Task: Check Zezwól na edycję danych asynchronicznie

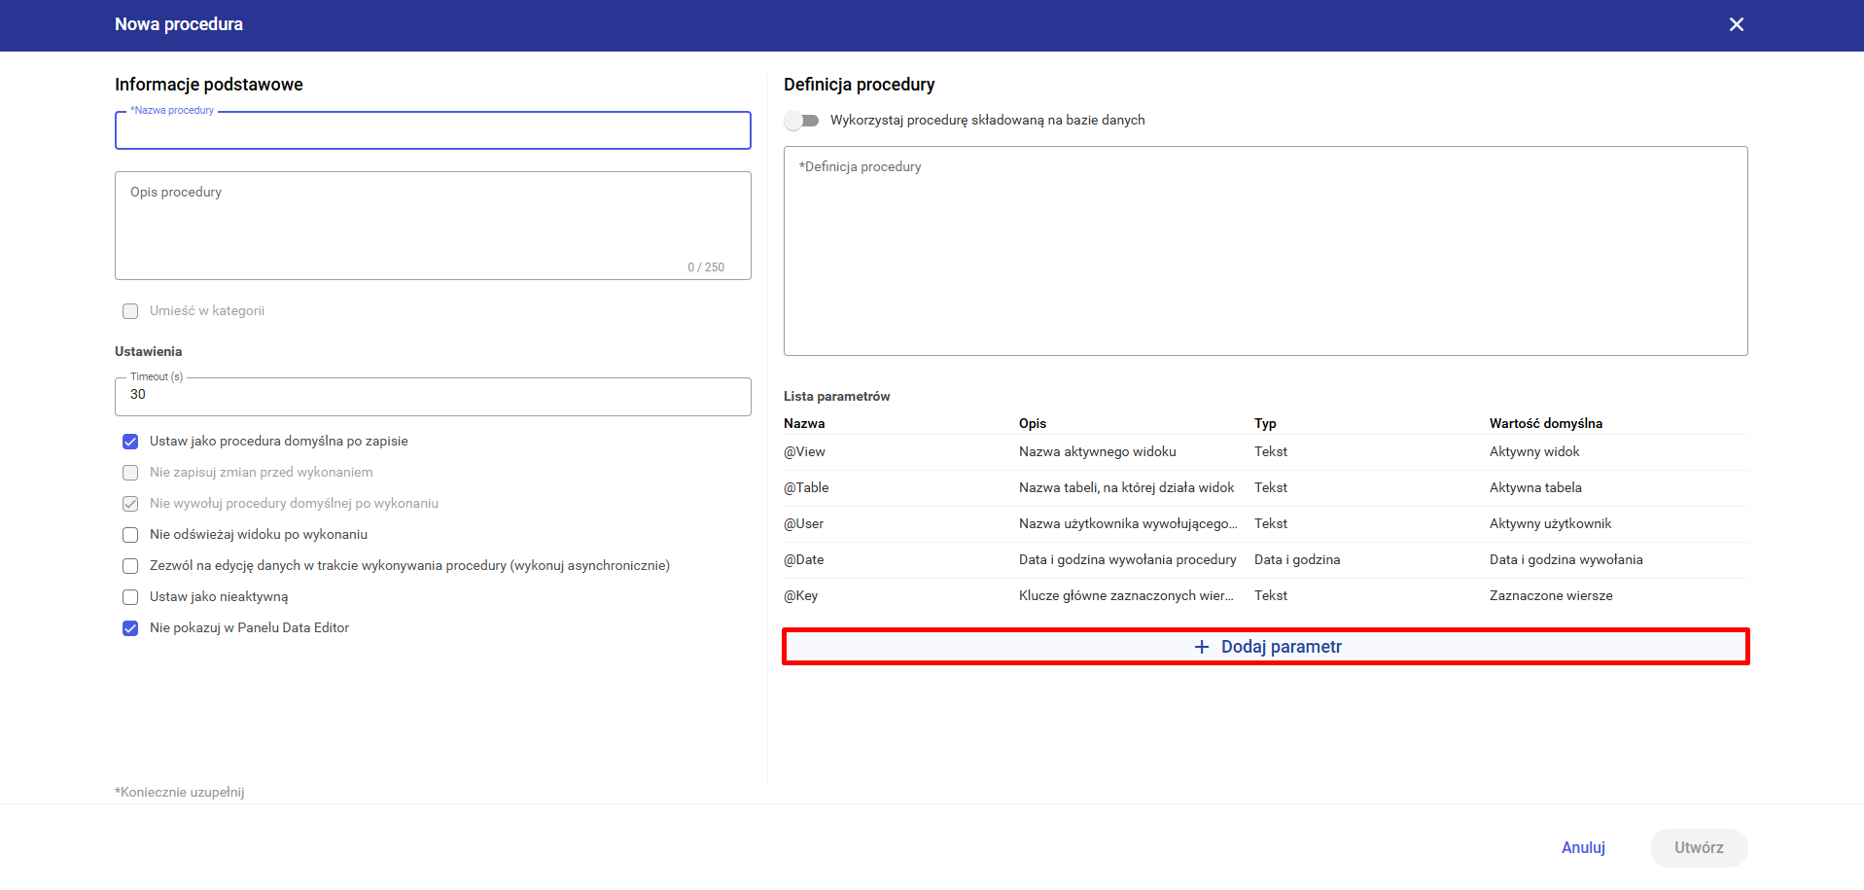Action: pyautogui.click(x=130, y=566)
